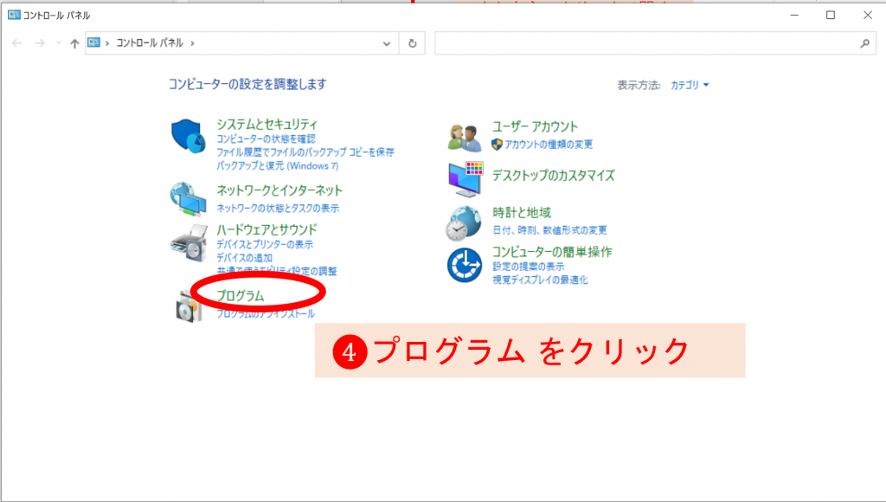This screenshot has height=502, width=886.
Task: Click バックアップと復元 (Windows 7) link
Action: click(x=278, y=165)
